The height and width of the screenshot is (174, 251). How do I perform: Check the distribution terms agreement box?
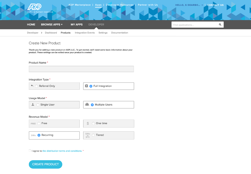point(30,150)
